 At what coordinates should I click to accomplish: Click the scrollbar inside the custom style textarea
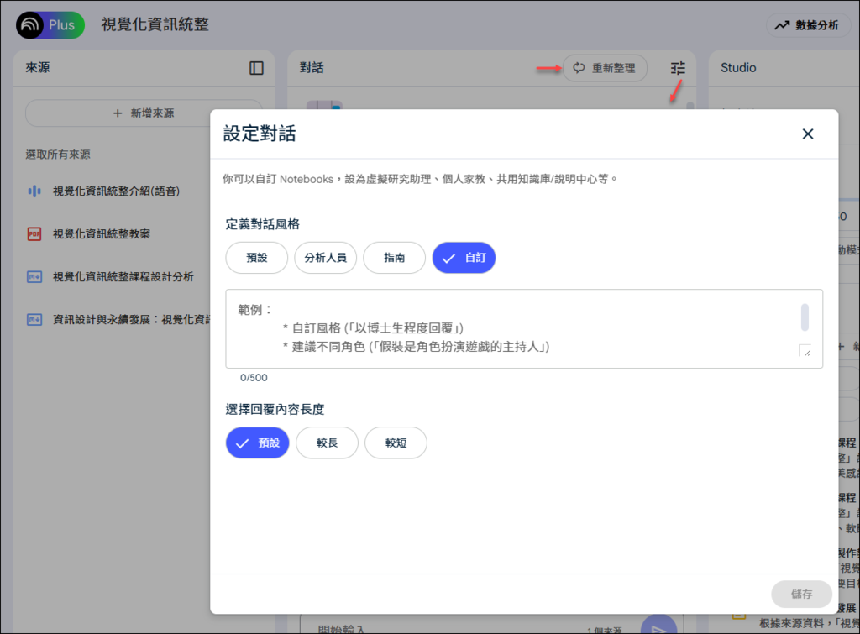805,317
